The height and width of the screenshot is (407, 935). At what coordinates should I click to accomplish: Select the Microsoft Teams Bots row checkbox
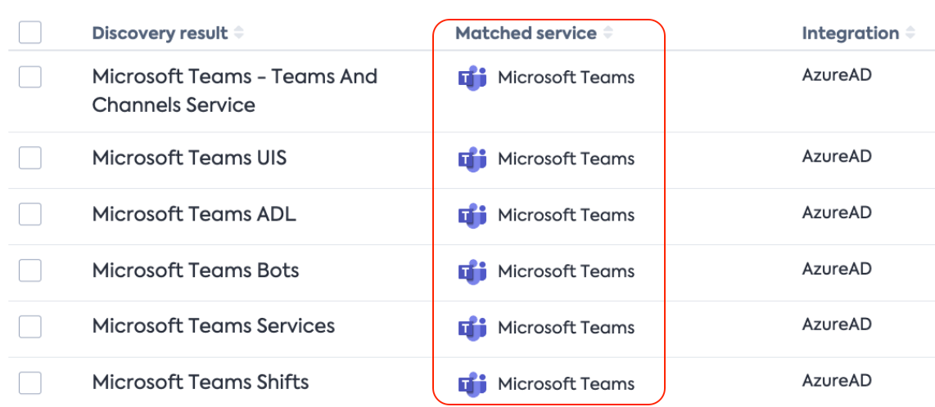(x=29, y=271)
